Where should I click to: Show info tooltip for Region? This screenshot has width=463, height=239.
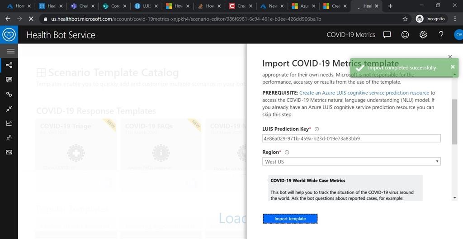click(287, 153)
